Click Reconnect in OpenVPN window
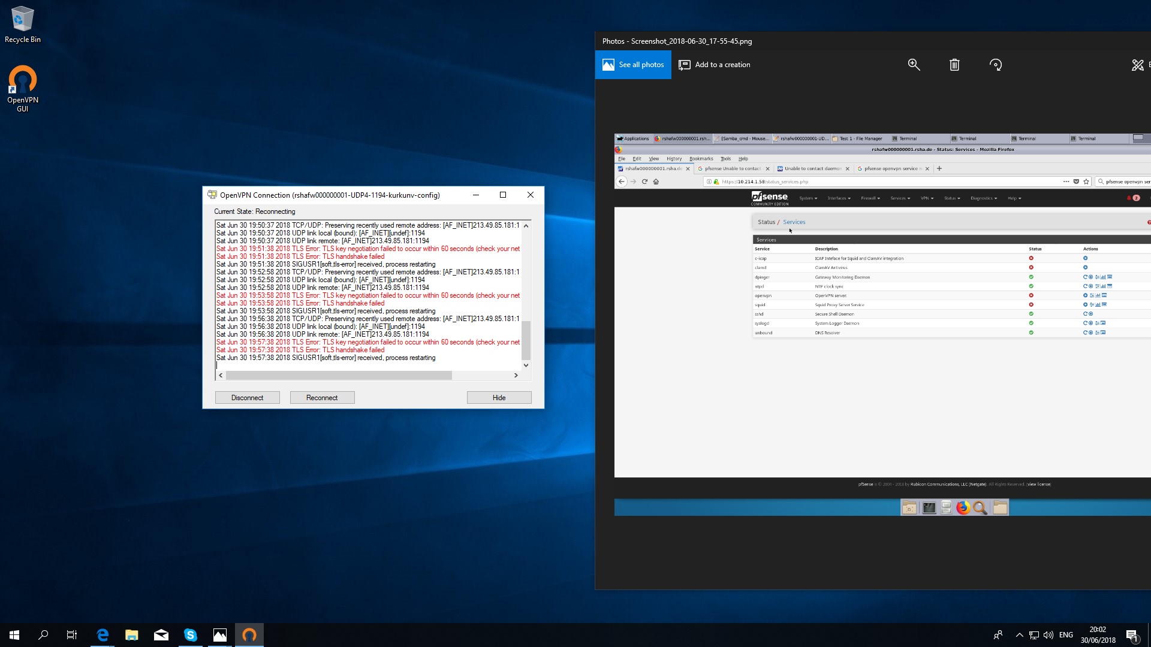Screen dimensions: 1151x647 pyautogui.click(x=322, y=398)
